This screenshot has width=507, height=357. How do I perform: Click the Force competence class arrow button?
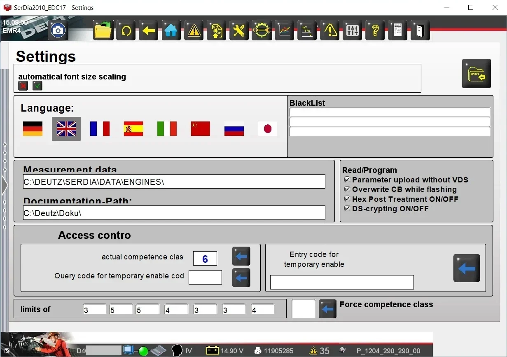click(x=327, y=309)
